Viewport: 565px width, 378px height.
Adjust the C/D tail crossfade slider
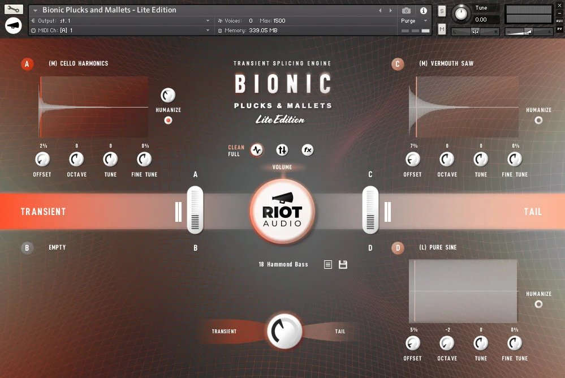click(370, 211)
